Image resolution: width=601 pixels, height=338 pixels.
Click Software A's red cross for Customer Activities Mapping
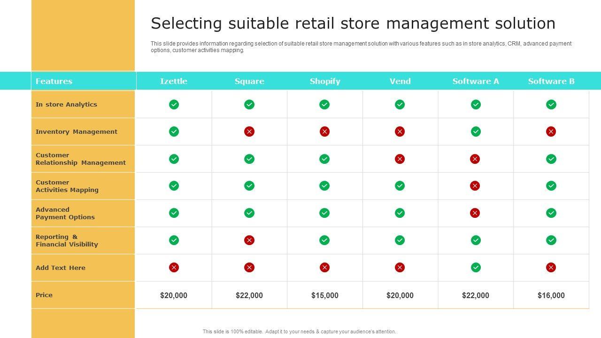[x=475, y=186]
